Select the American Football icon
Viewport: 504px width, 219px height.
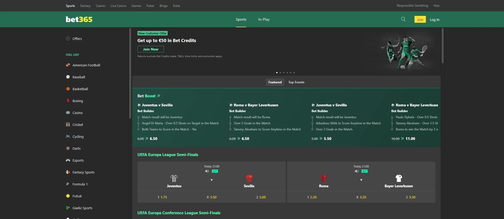click(x=68, y=65)
